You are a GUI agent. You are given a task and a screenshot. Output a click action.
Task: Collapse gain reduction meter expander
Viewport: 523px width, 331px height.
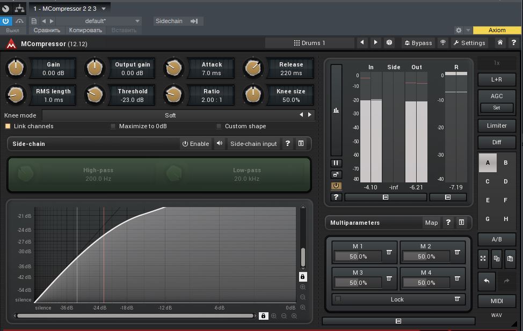point(448,197)
